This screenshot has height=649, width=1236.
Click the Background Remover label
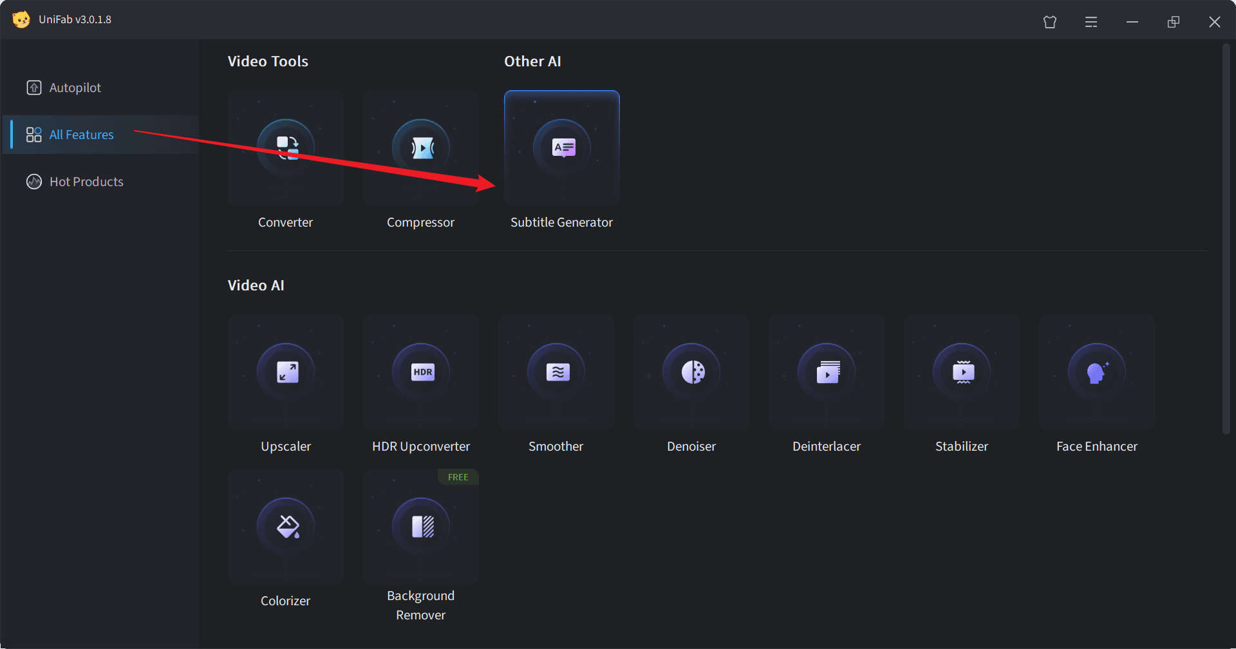coord(420,605)
